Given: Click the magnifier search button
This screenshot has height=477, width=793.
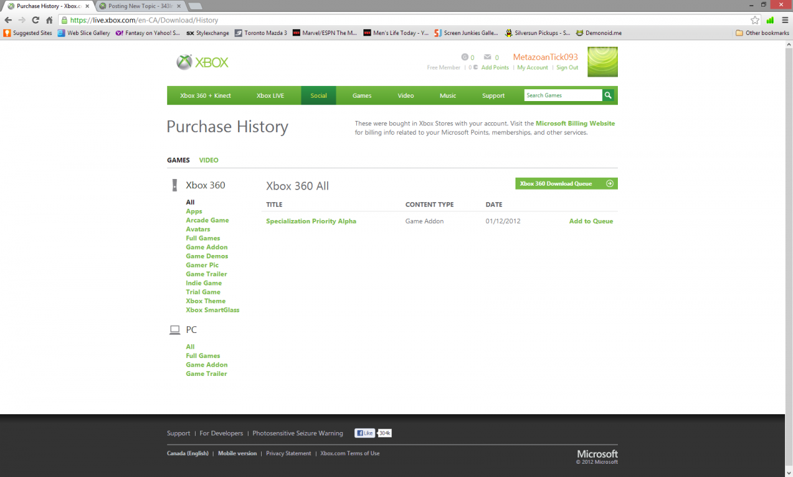Looking at the screenshot, I should click(x=608, y=95).
